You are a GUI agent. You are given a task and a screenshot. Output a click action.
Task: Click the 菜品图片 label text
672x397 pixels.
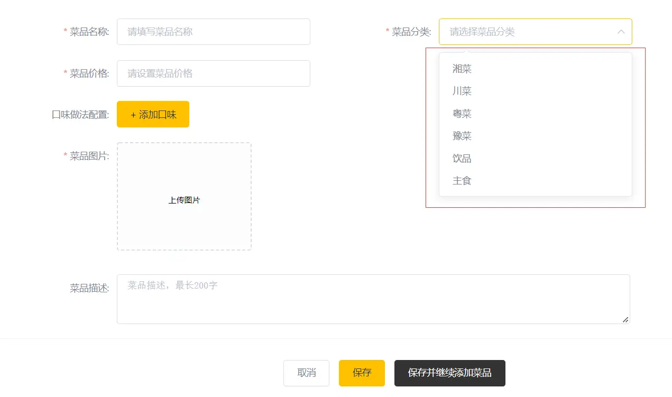tap(89, 156)
